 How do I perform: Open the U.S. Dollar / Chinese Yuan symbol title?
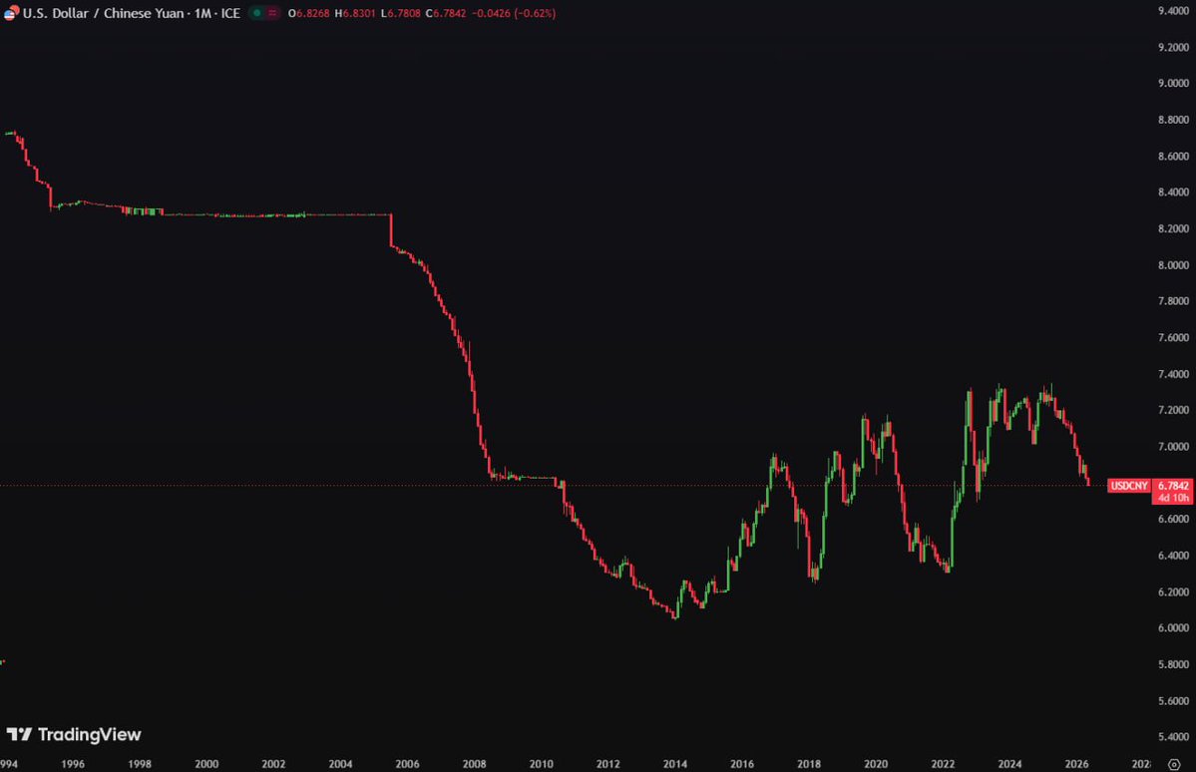pos(103,13)
